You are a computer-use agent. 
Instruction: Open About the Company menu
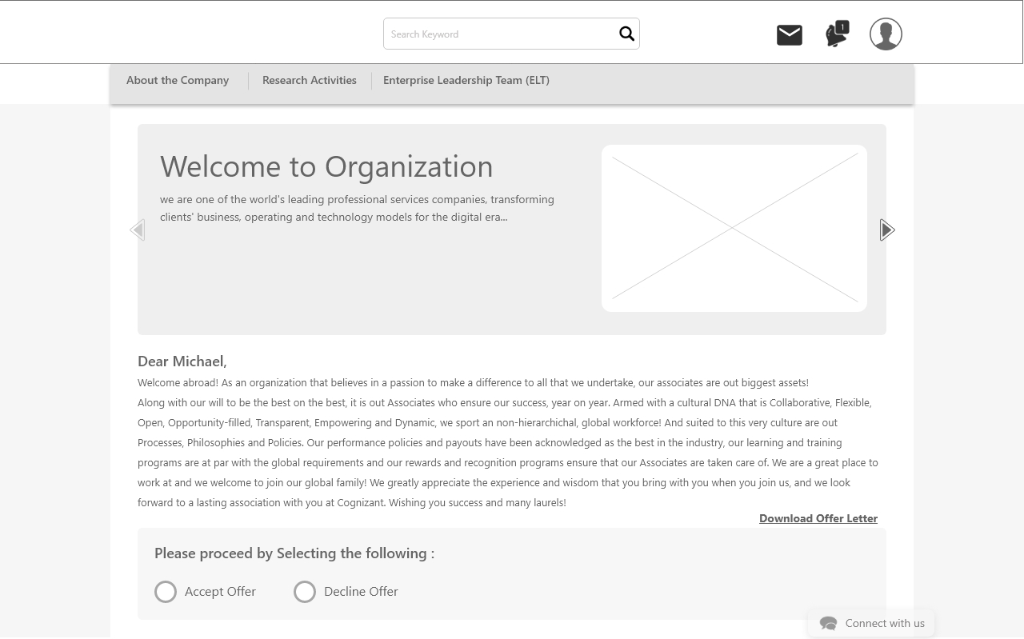pyautogui.click(x=178, y=80)
